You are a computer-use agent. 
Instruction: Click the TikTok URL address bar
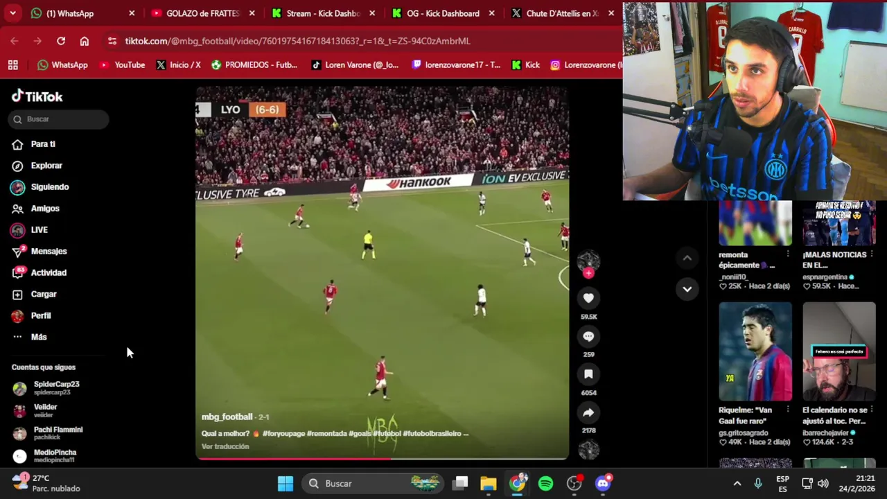[x=298, y=41]
